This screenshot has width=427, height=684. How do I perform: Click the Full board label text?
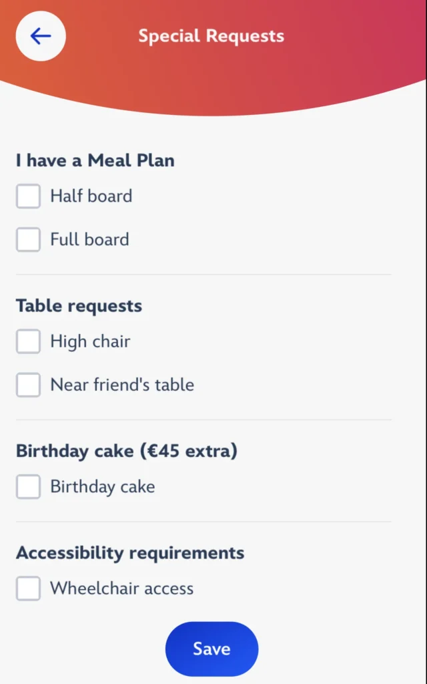tap(90, 240)
